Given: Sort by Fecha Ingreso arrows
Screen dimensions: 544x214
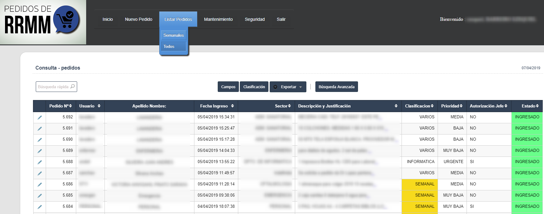Looking at the screenshot, I should [232, 106].
